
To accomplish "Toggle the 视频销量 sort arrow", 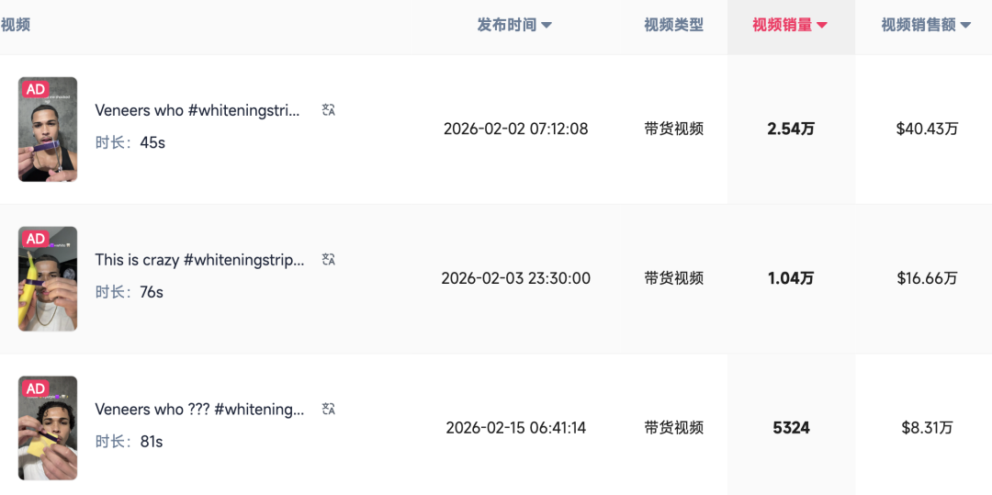I will coord(822,26).
